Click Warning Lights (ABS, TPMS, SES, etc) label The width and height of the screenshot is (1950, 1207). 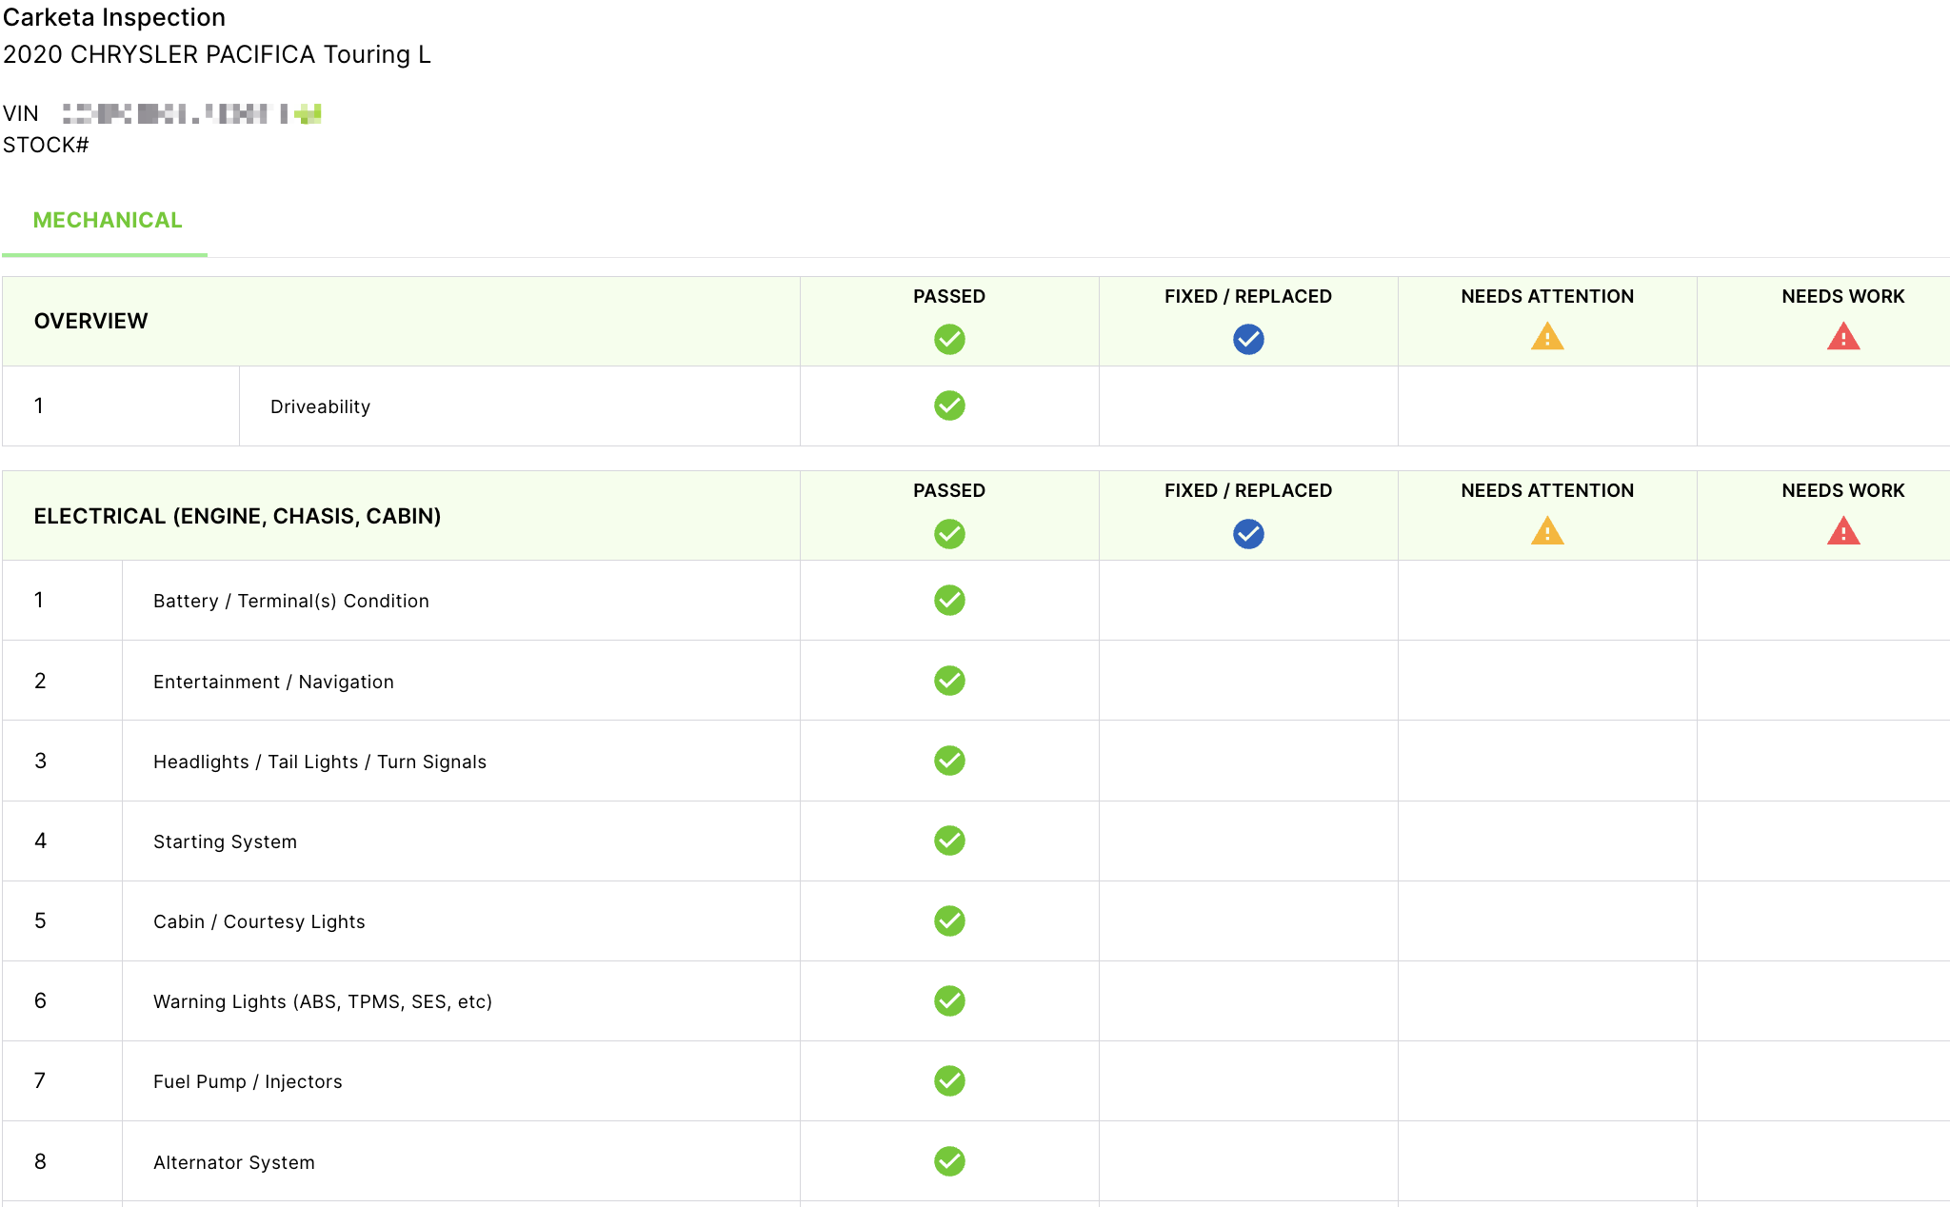tap(322, 1001)
